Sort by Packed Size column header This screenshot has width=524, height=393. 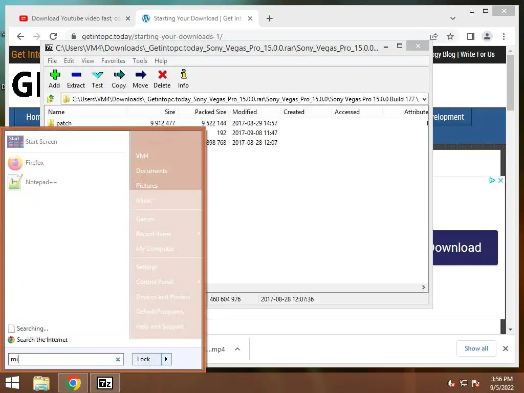(204, 112)
